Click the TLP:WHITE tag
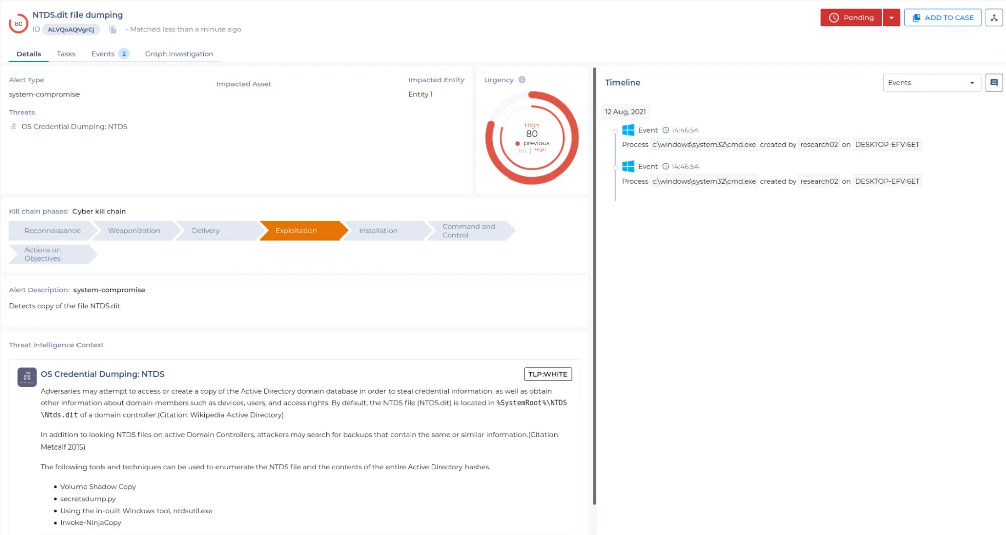The image size is (1006, 535). [x=548, y=374]
